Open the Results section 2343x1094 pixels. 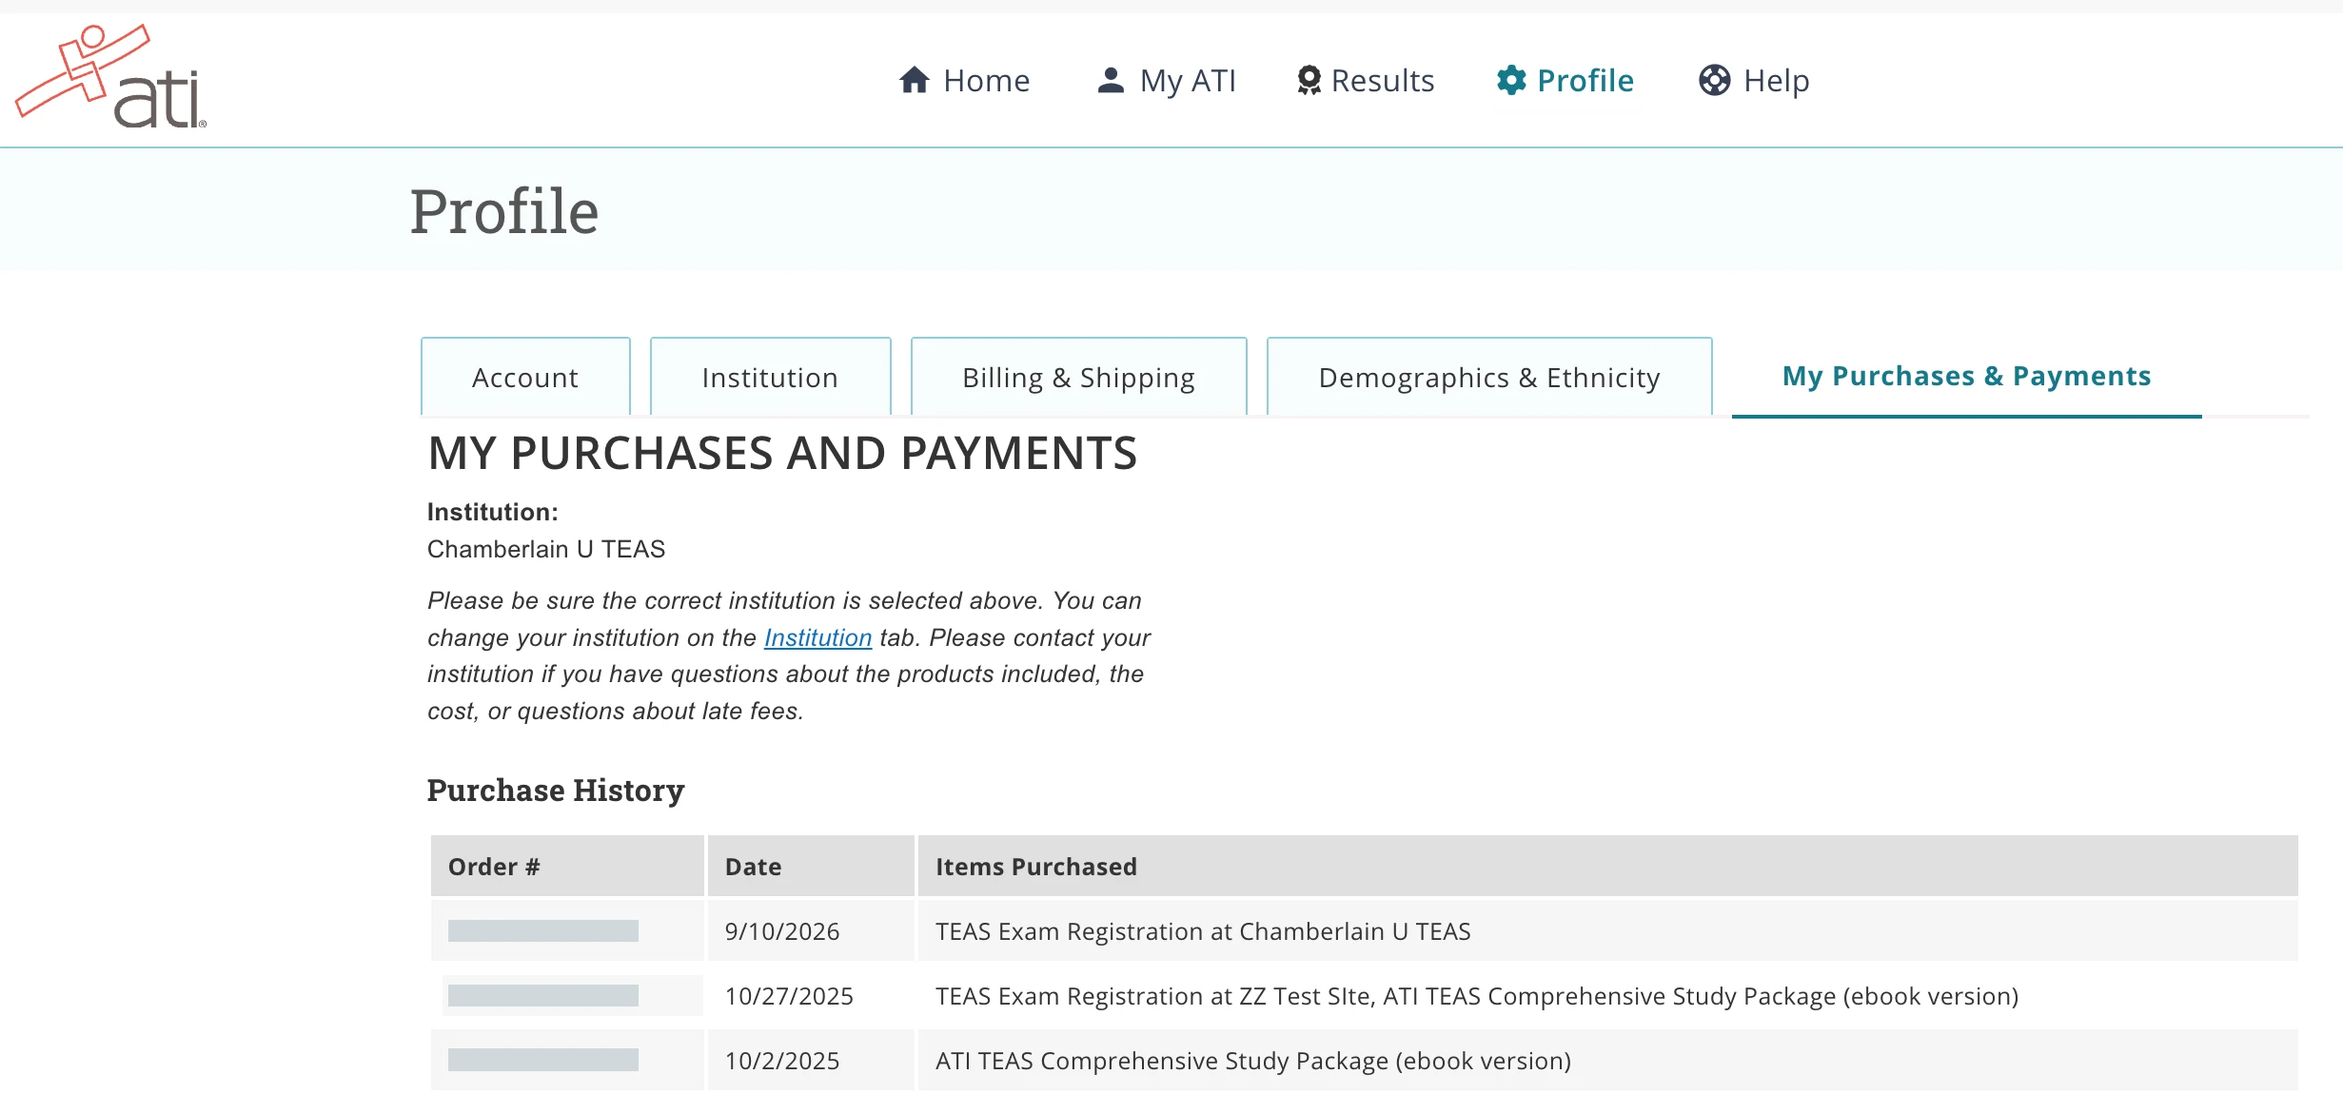tap(1366, 80)
